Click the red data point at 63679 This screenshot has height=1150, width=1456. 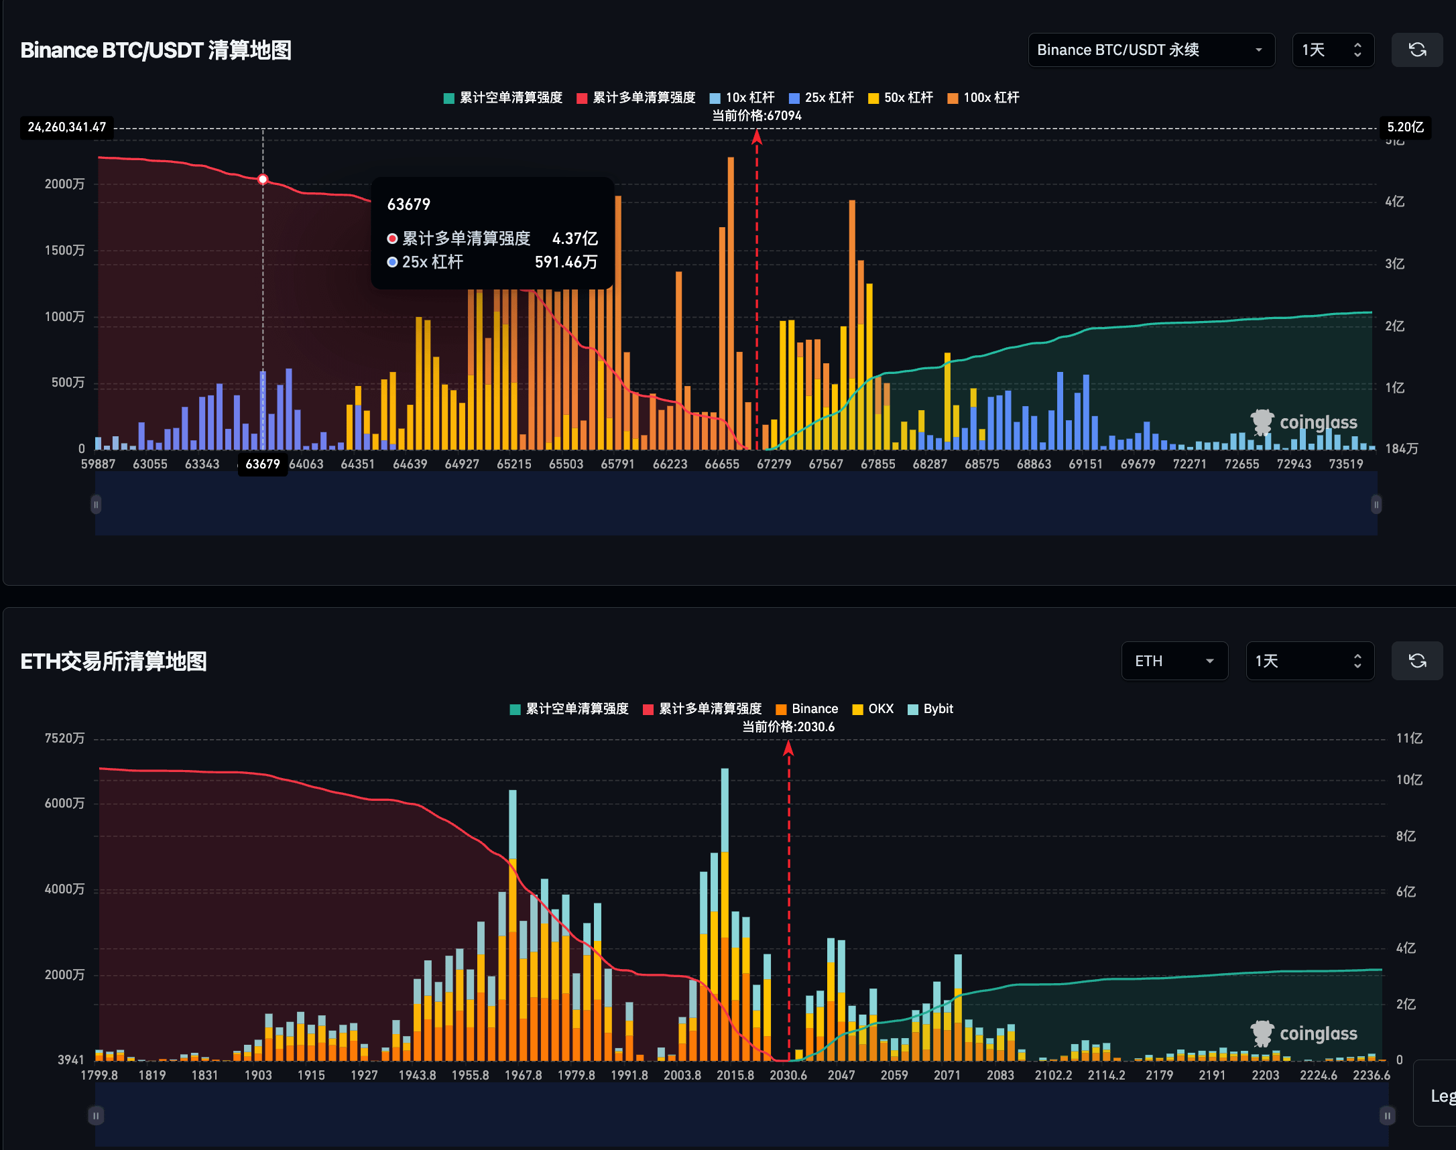(x=263, y=179)
